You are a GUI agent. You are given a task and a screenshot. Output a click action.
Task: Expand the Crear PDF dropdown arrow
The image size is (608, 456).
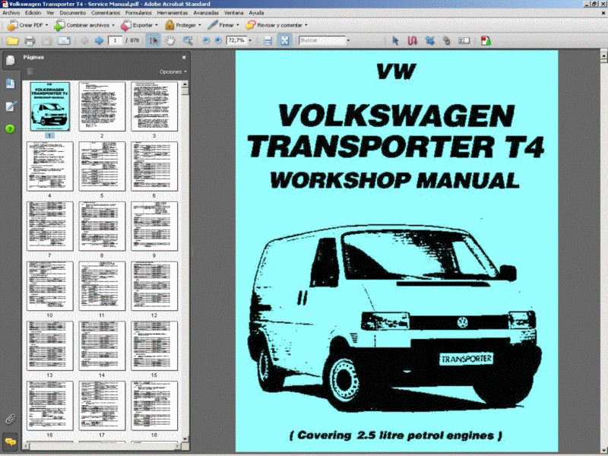tap(46, 25)
